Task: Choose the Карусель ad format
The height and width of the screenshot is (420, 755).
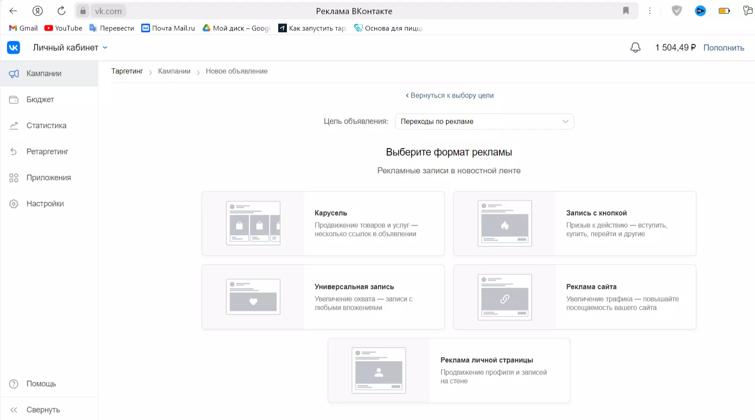Action: [x=323, y=223]
